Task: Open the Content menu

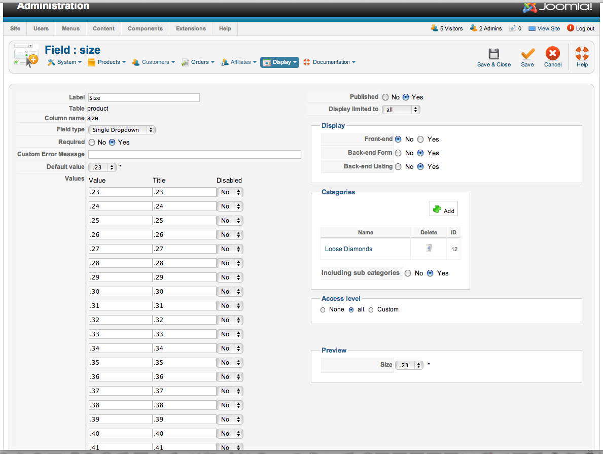Action: 103,28
